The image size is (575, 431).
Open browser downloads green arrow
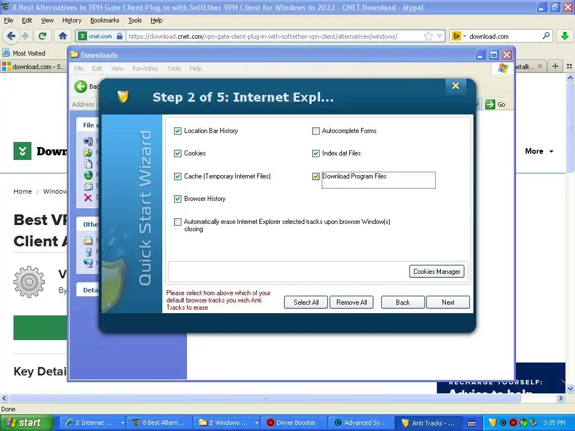click(x=565, y=36)
